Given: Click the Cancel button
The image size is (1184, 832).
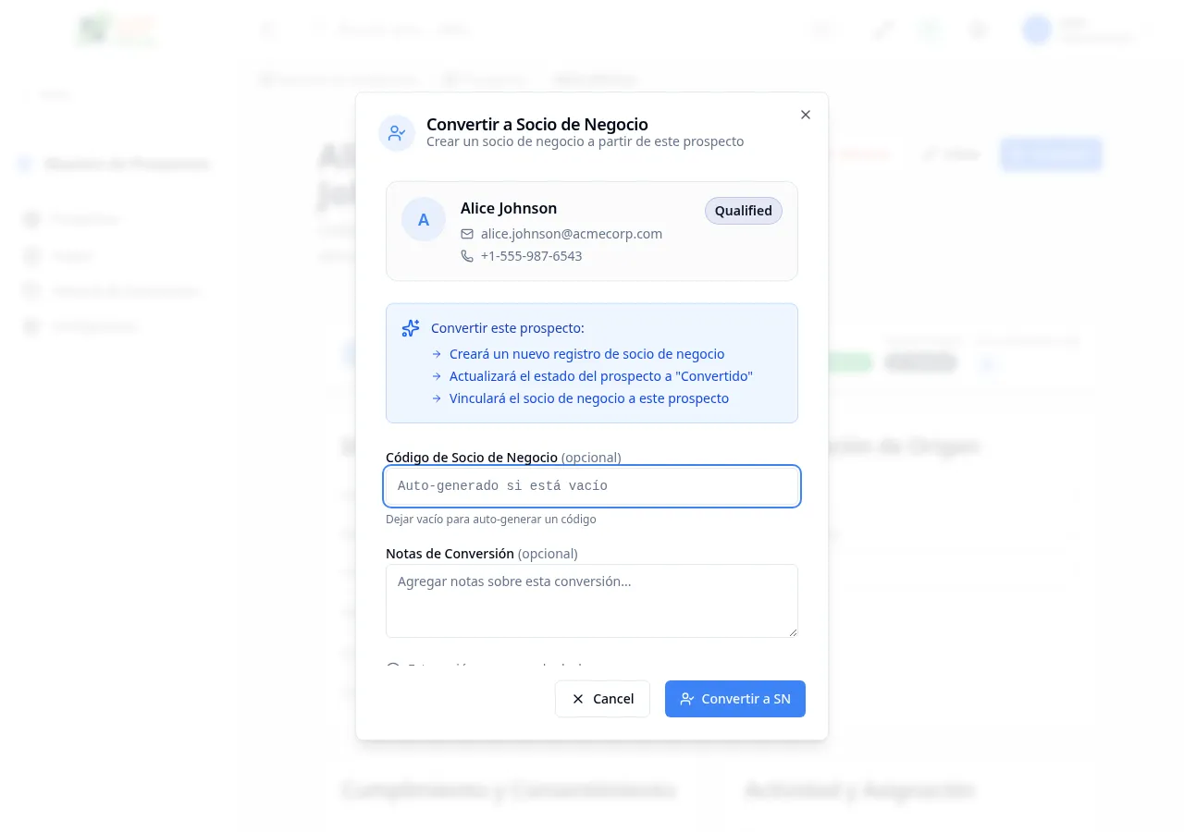Looking at the screenshot, I should (602, 699).
